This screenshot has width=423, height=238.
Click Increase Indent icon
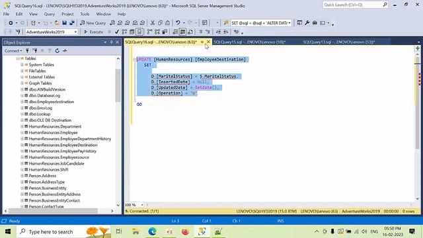click(x=226, y=32)
